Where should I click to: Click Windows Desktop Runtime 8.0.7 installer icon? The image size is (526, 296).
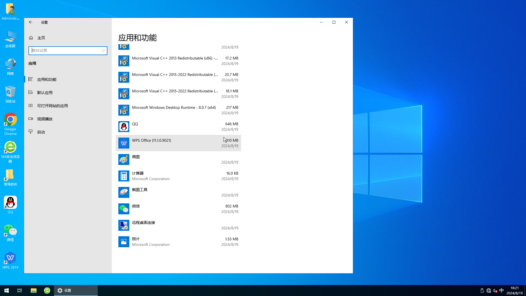(x=124, y=110)
